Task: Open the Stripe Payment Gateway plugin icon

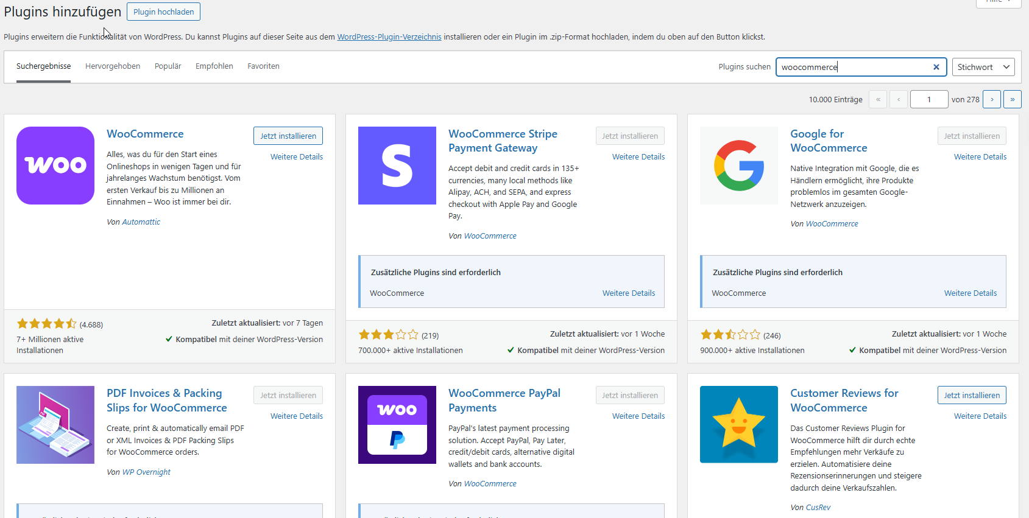Action: pyautogui.click(x=397, y=166)
